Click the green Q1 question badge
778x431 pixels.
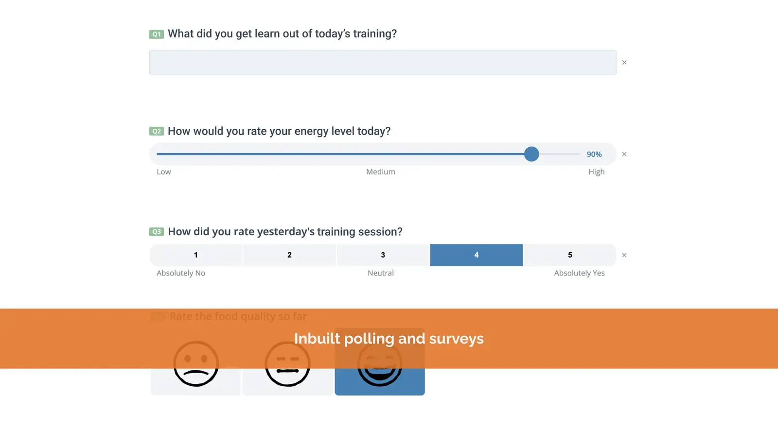click(156, 34)
